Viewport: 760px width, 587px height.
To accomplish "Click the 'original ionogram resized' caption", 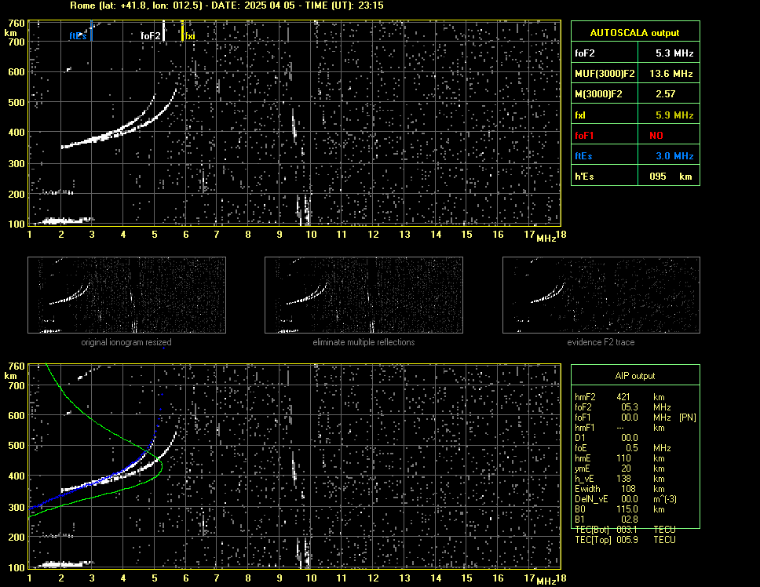I will click(x=126, y=342).
